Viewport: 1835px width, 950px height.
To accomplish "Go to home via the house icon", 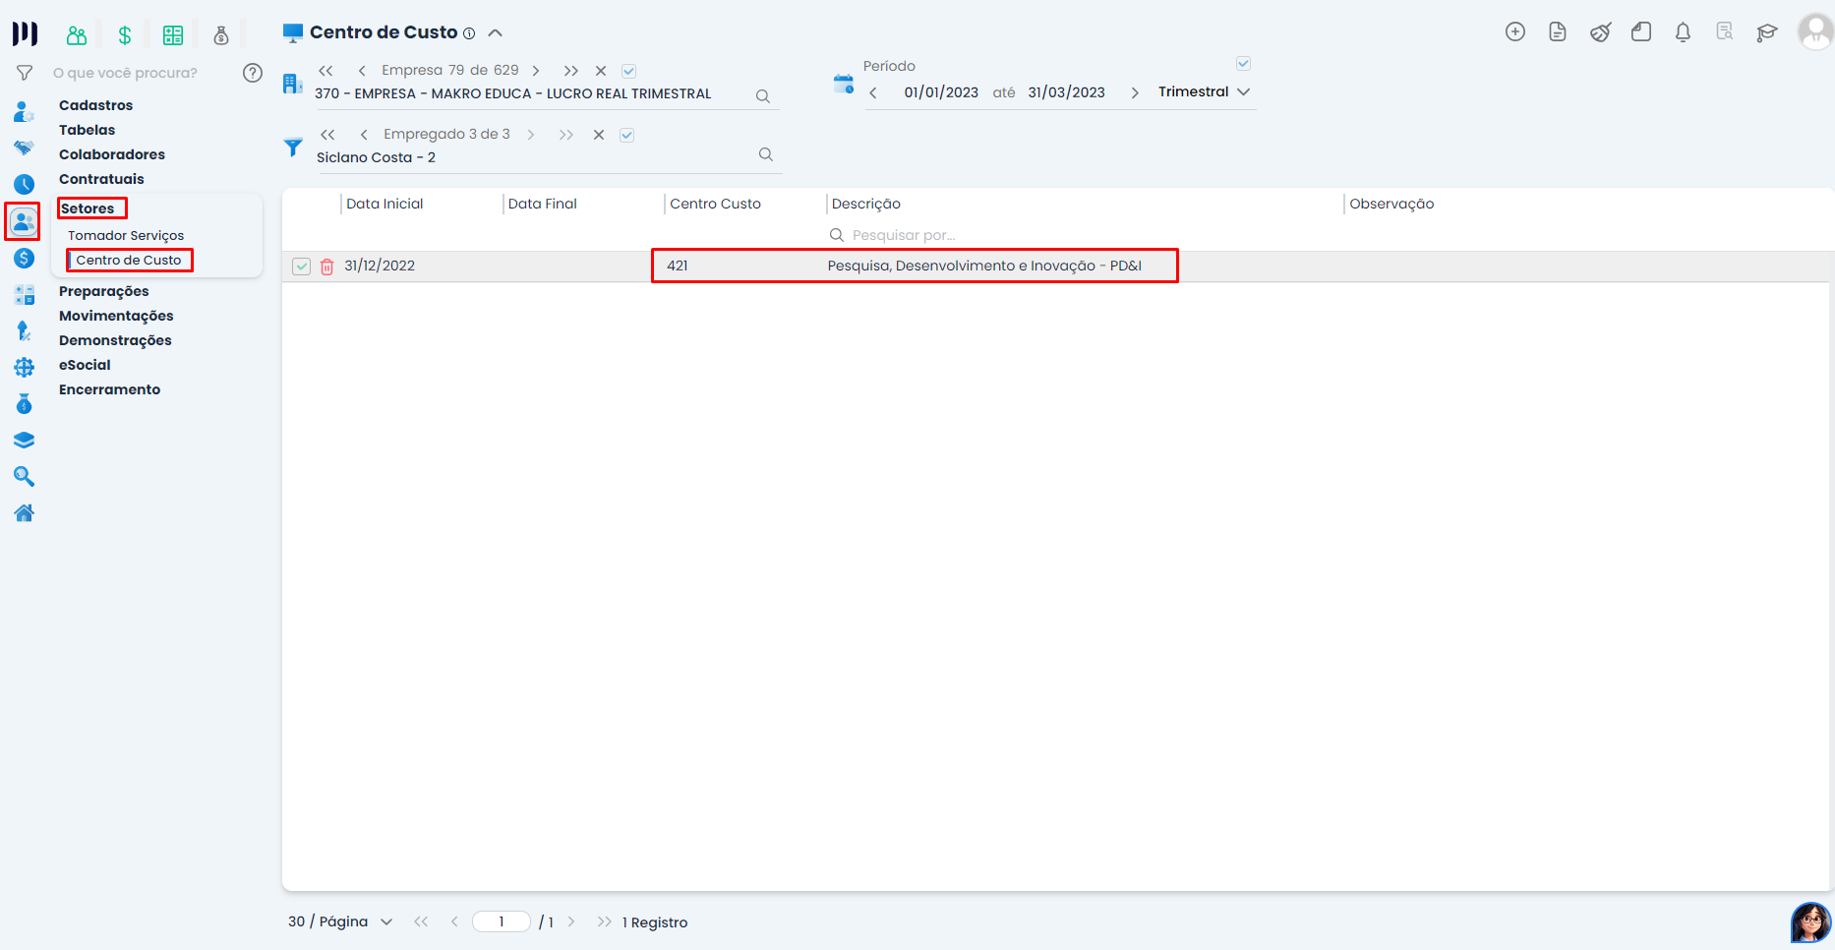I will 24,512.
